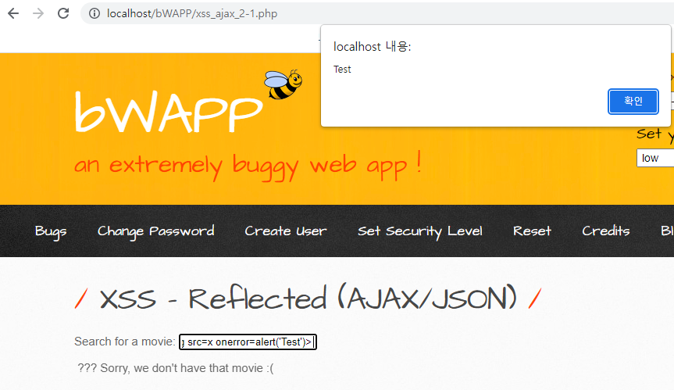Screen dimensions: 674x390
Task: Click the 'Sorry, we don't have that movie' message
Action: click(176, 368)
